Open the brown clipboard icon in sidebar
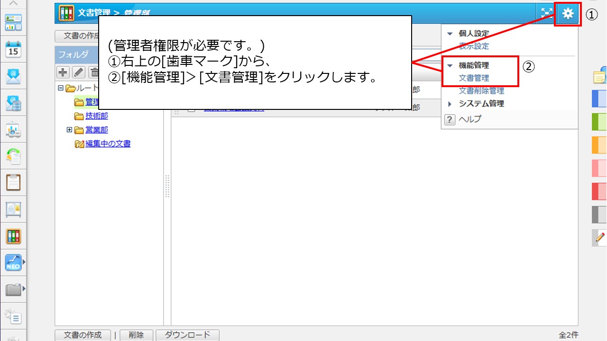The width and height of the screenshot is (607, 341). pyautogui.click(x=13, y=183)
